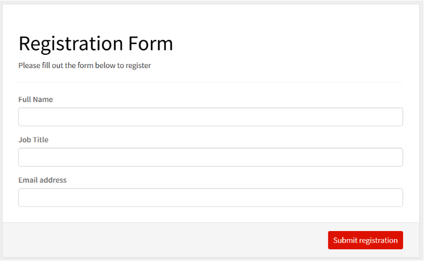Click the gray footer bar left of Submit
The height and width of the screenshot is (261, 424).
tap(163, 240)
